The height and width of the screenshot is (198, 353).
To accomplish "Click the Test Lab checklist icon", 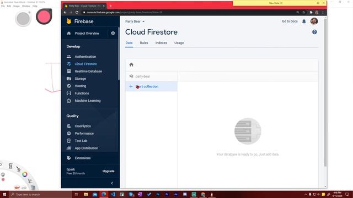I will 69,141.
